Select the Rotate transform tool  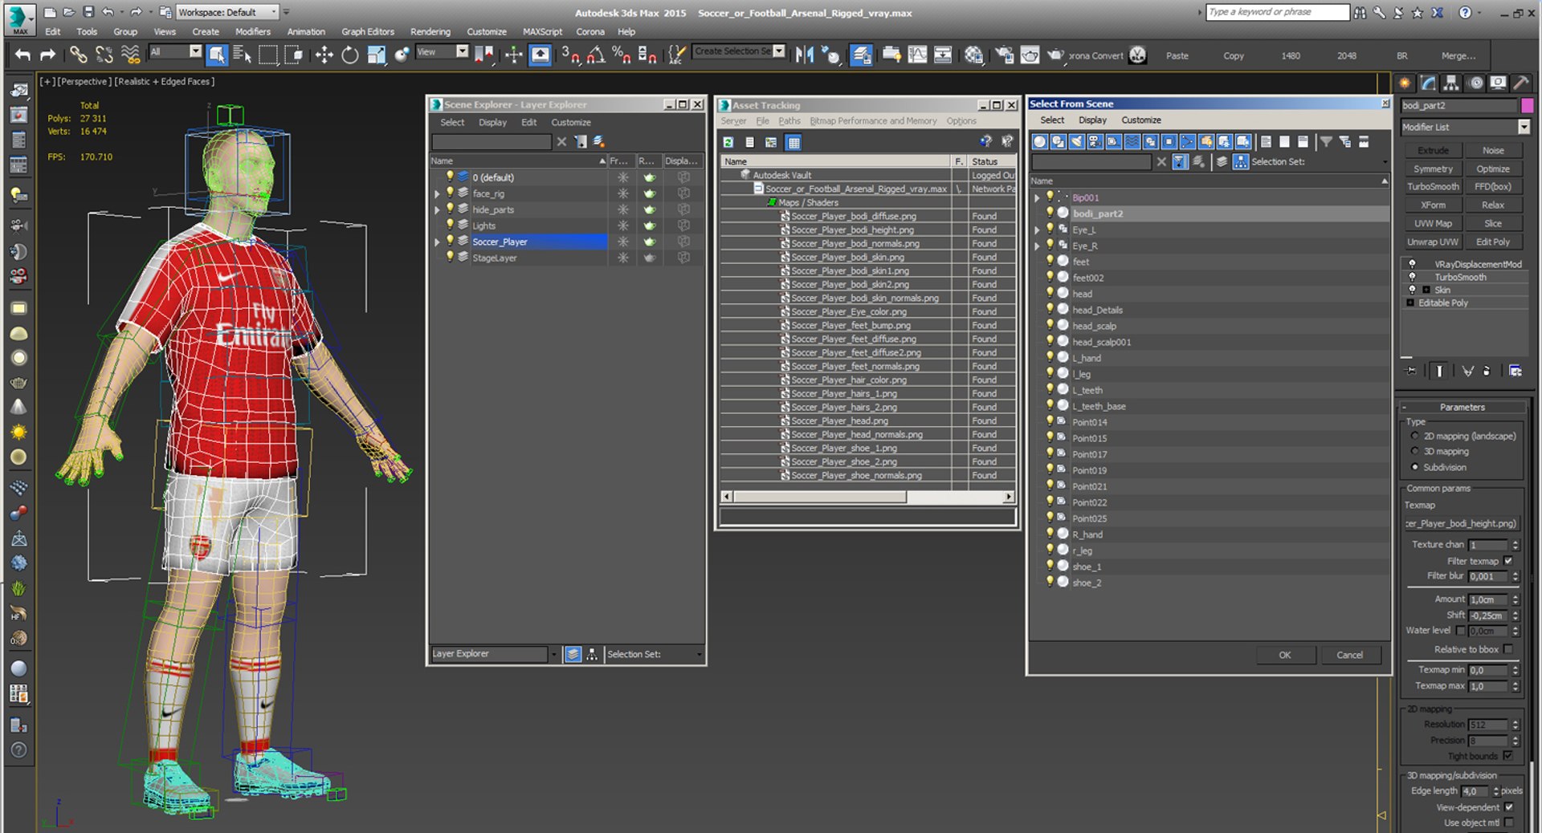(350, 55)
